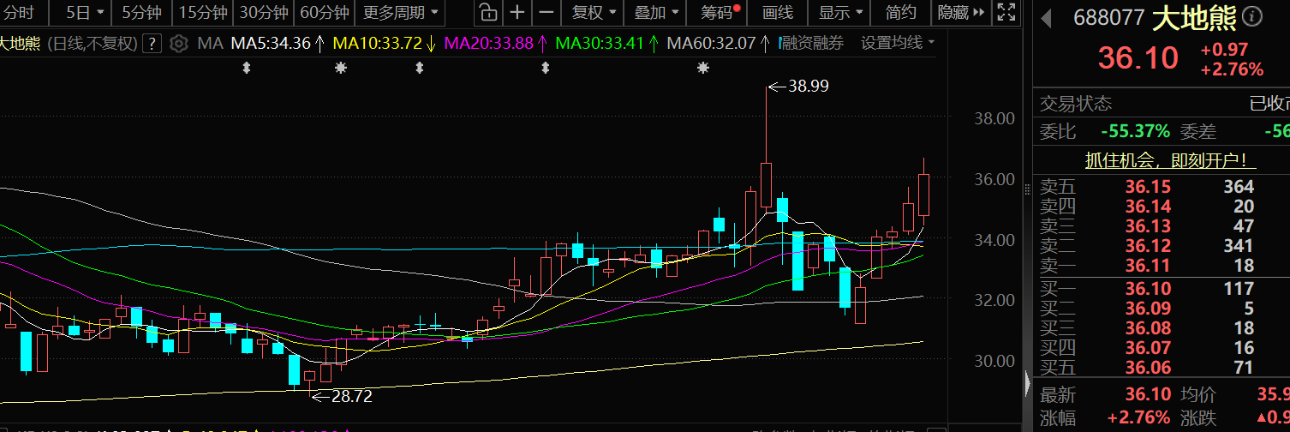The image size is (1290, 432).
Task: Open MA indicator settings gear
Action: pyautogui.click(x=178, y=44)
